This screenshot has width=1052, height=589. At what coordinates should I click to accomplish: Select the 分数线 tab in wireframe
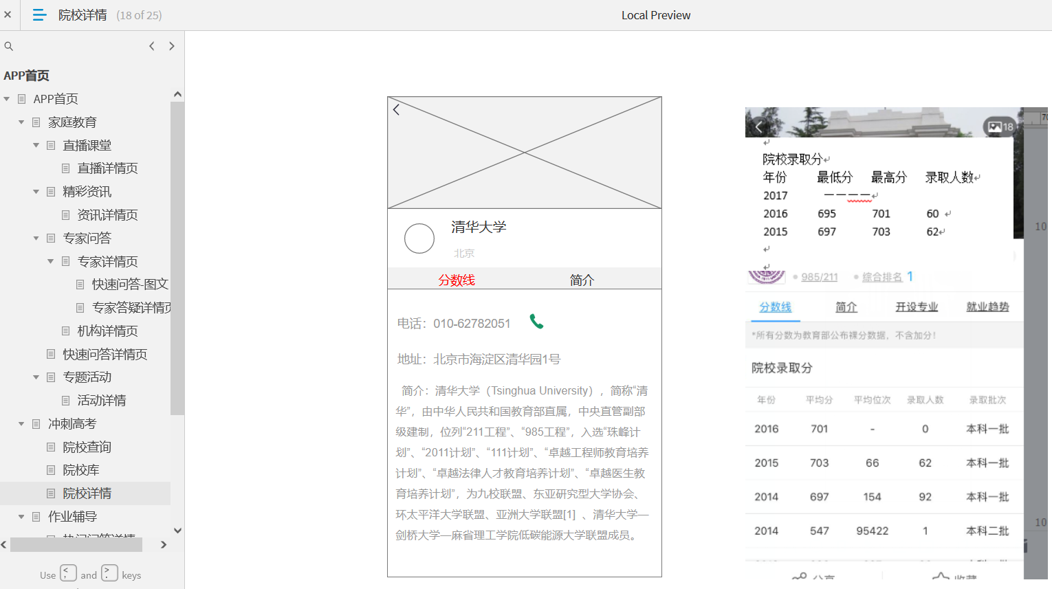(457, 280)
